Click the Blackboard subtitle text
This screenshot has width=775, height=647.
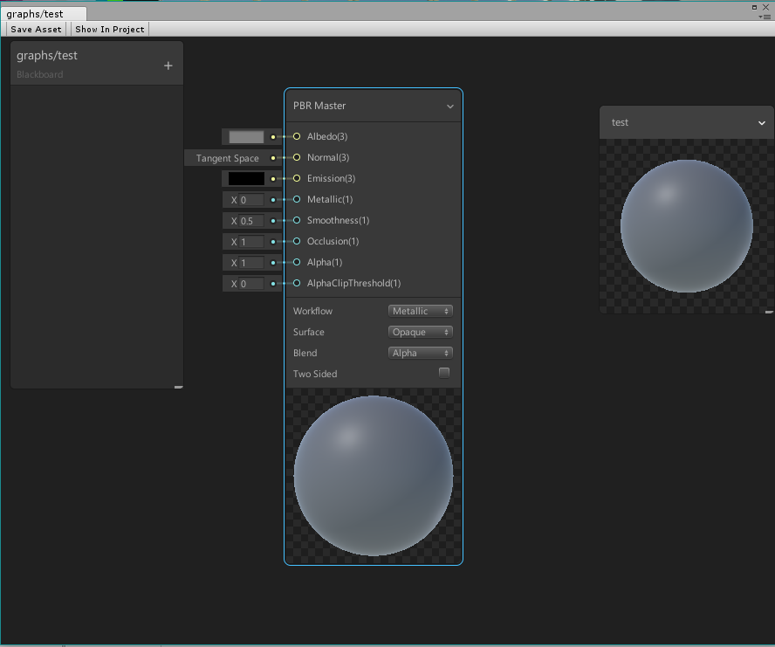(x=39, y=74)
